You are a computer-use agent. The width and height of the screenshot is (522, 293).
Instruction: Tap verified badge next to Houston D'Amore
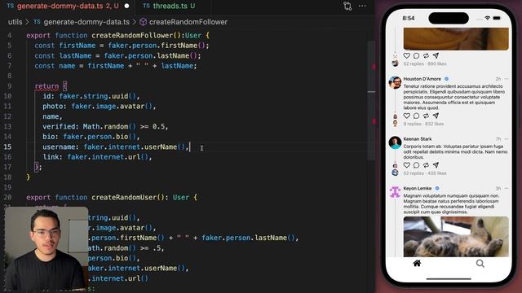coord(446,79)
